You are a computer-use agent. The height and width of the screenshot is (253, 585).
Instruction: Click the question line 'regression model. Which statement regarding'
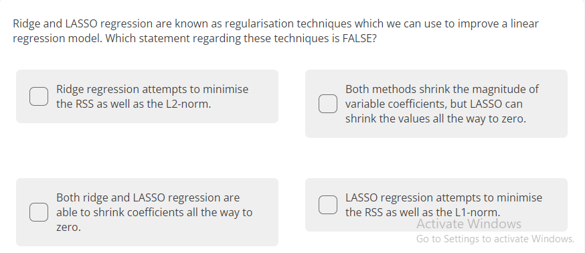coord(195,38)
